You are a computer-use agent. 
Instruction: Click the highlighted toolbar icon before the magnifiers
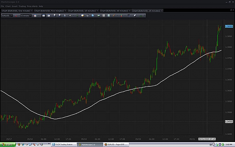click(x=44, y=15)
